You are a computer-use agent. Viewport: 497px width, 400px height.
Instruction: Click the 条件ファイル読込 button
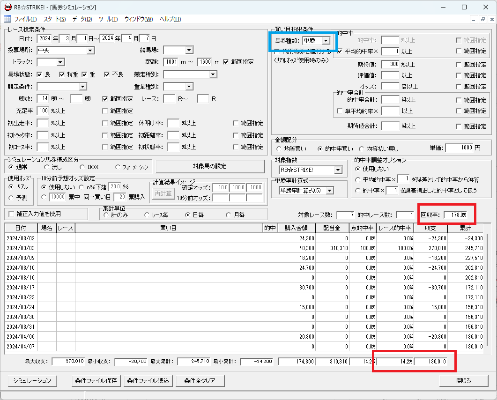[x=148, y=381]
